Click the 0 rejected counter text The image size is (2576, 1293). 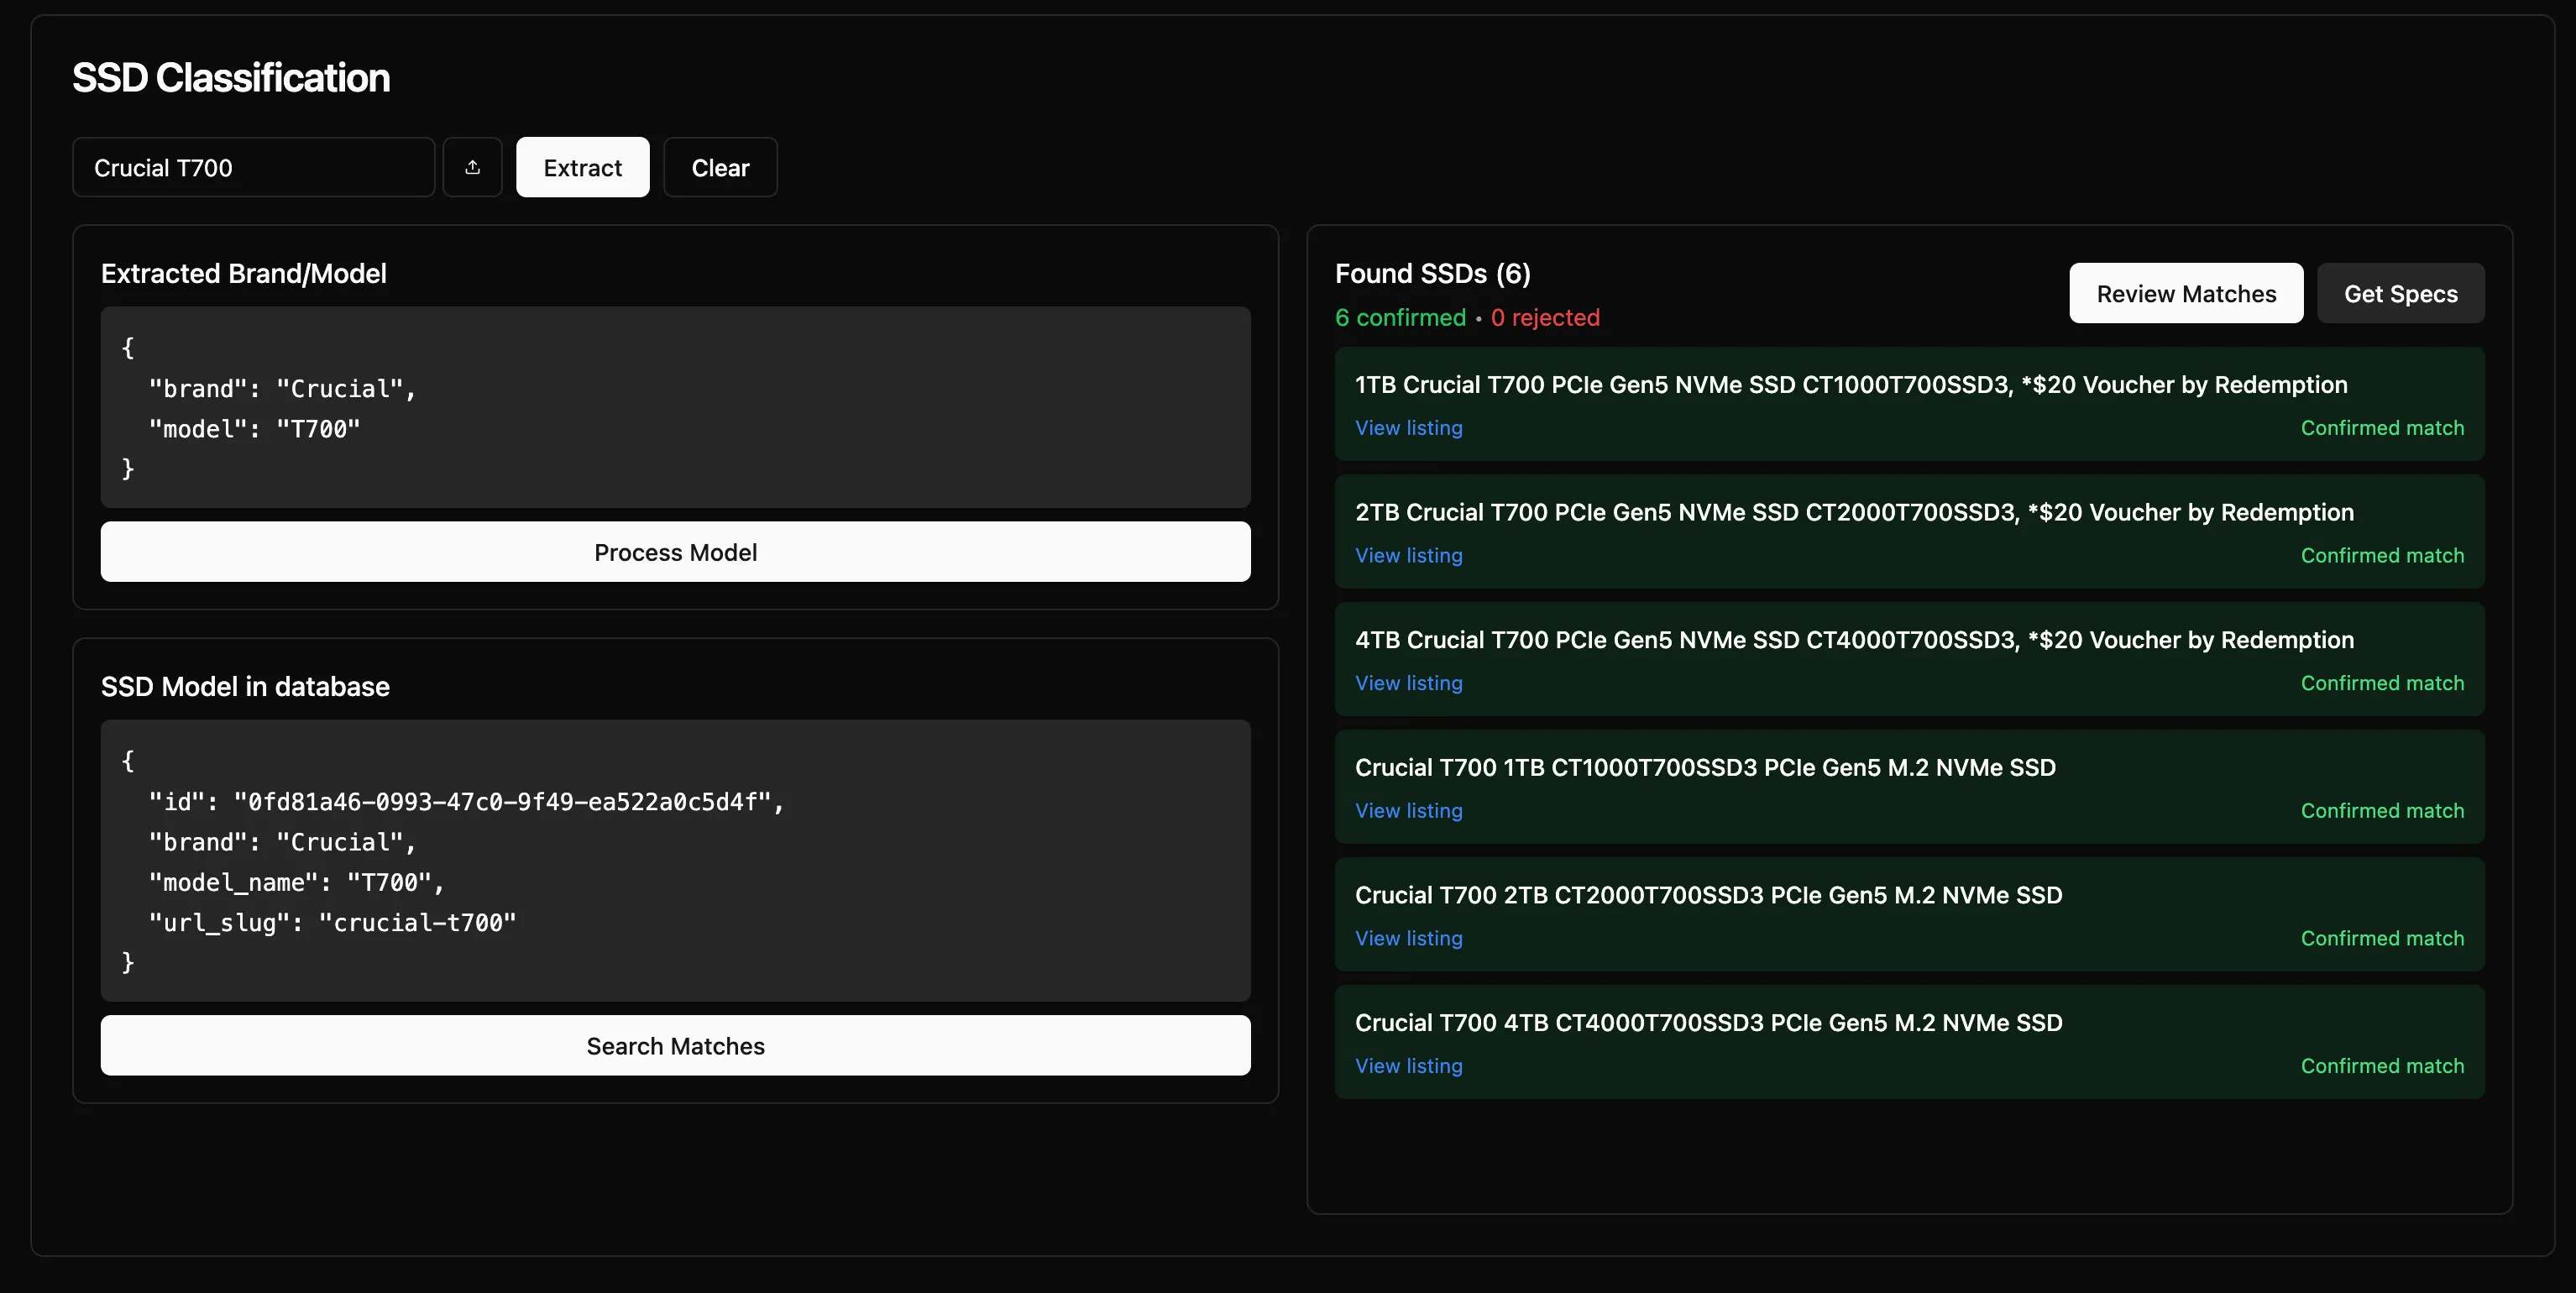pyautogui.click(x=1546, y=317)
